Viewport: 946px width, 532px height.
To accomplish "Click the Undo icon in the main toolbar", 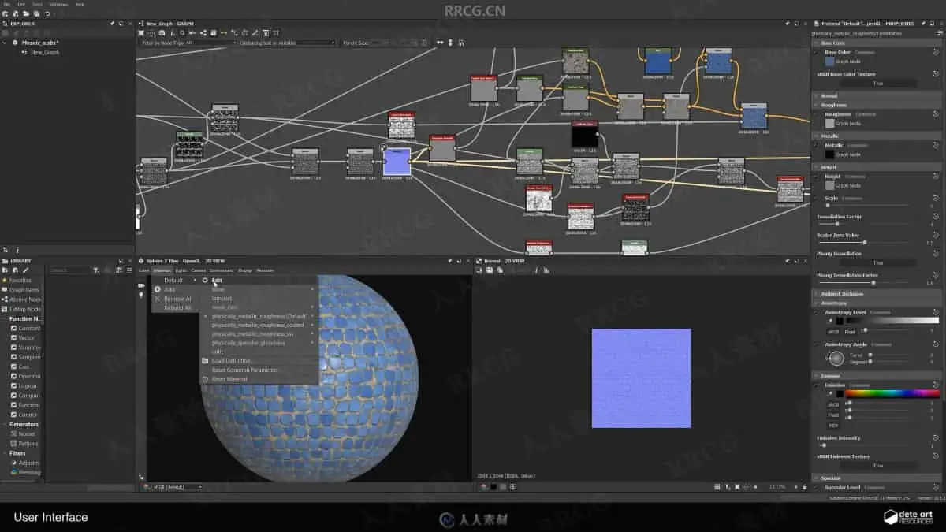I will (46, 13).
